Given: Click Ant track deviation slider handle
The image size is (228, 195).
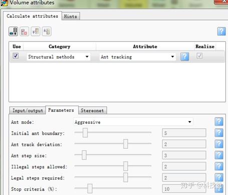Looking at the screenshot, I should [x=126, y=144].
